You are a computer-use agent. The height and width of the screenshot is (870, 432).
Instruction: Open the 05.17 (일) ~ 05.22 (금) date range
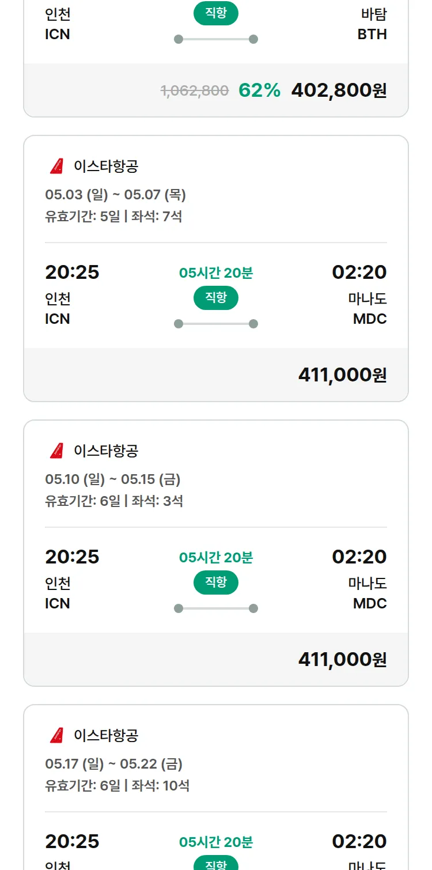(113, 764)
